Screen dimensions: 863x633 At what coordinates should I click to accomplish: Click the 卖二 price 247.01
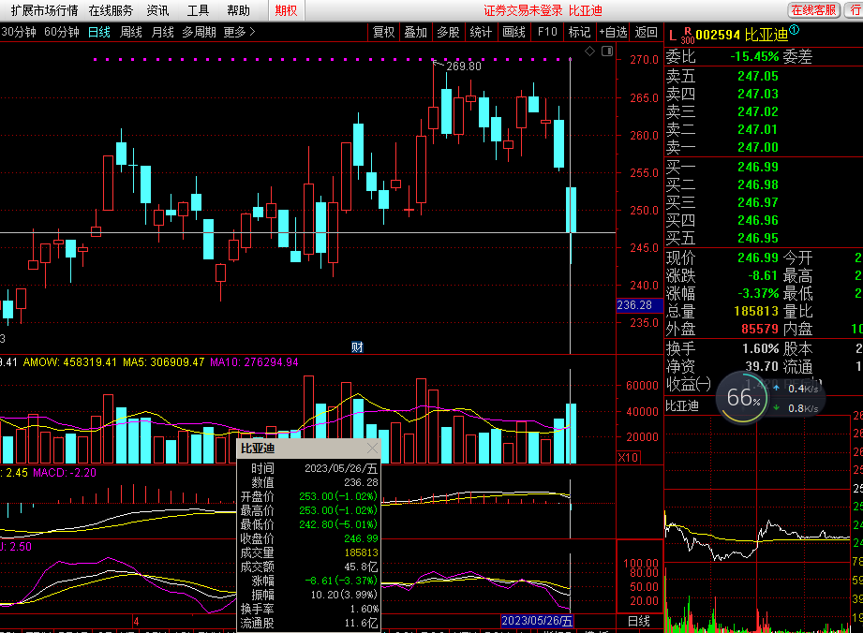pos(758,129)
